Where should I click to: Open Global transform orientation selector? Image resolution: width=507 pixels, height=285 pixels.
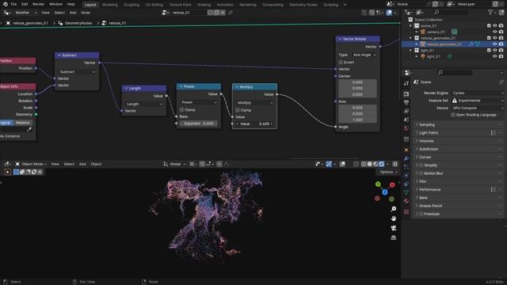tap(174, 164)
